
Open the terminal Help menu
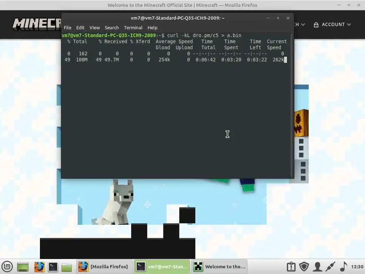pos(153,27)
